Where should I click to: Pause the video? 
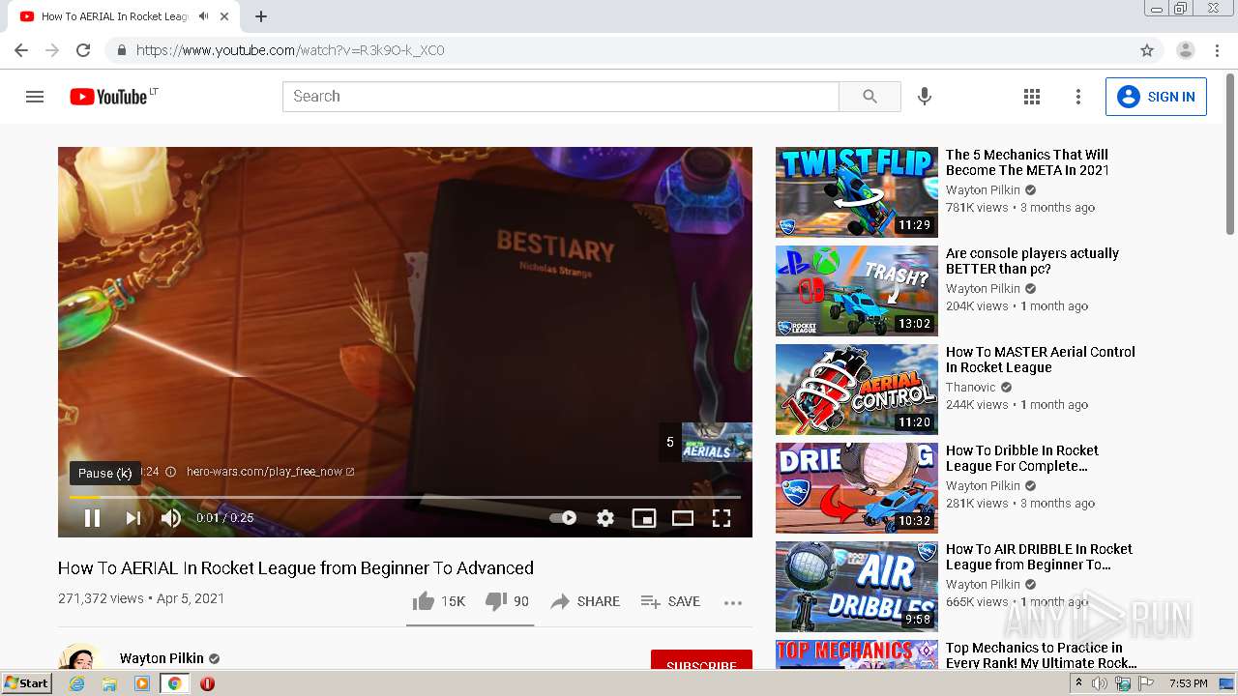point(92,518)
